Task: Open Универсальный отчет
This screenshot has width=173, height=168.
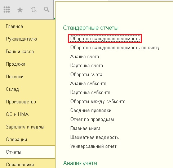Action: pyautogui.click(x=93, y=146)
